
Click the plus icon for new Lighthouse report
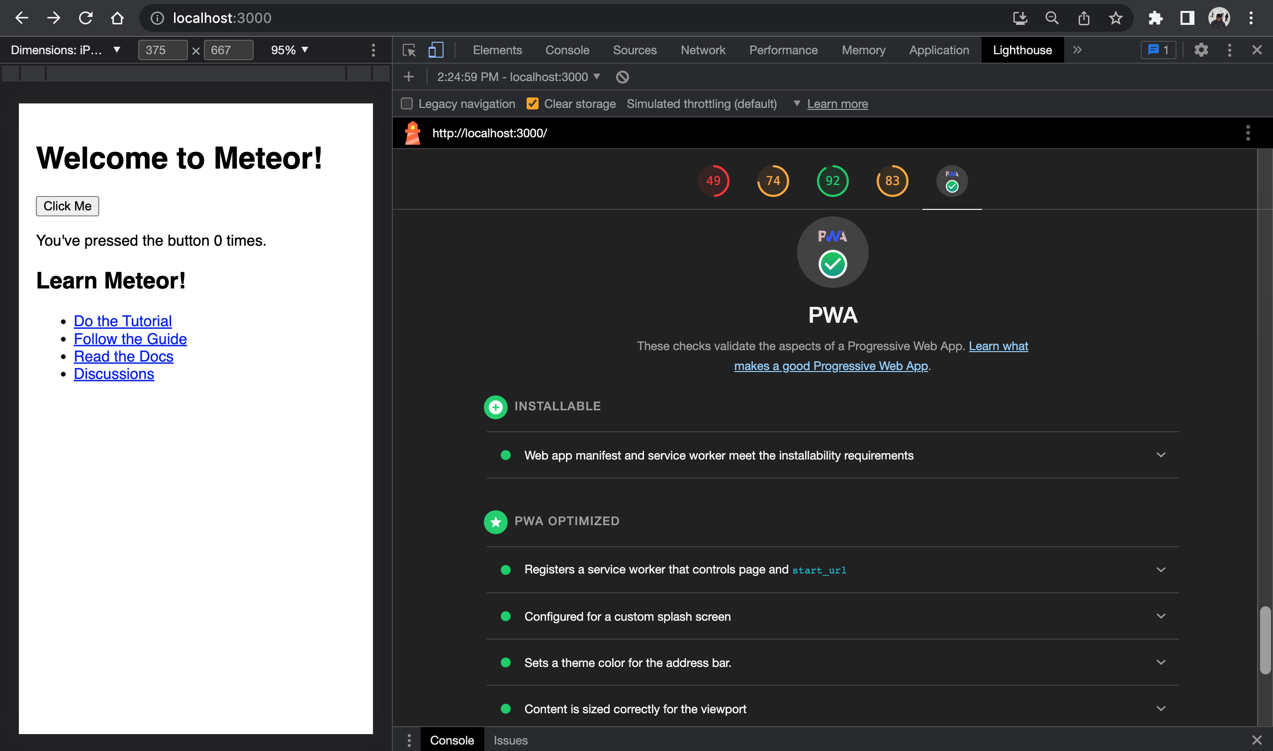coord(409,77)
